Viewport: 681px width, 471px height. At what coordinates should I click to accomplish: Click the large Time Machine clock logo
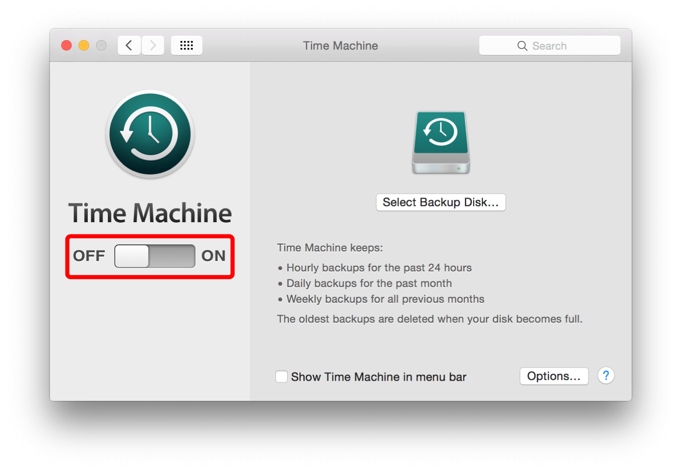tap(150, 134)
